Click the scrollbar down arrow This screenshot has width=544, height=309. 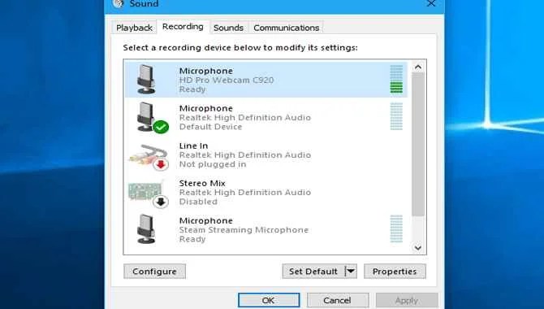[418, 248]
